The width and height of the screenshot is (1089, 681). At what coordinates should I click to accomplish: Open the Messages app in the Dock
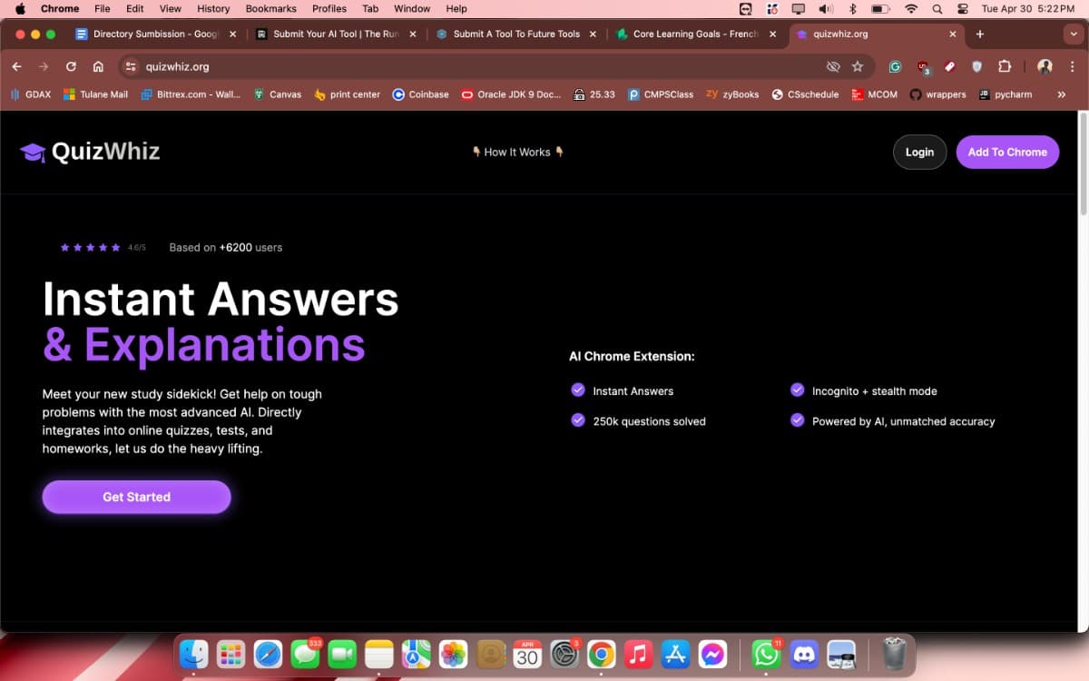point(305,654)
